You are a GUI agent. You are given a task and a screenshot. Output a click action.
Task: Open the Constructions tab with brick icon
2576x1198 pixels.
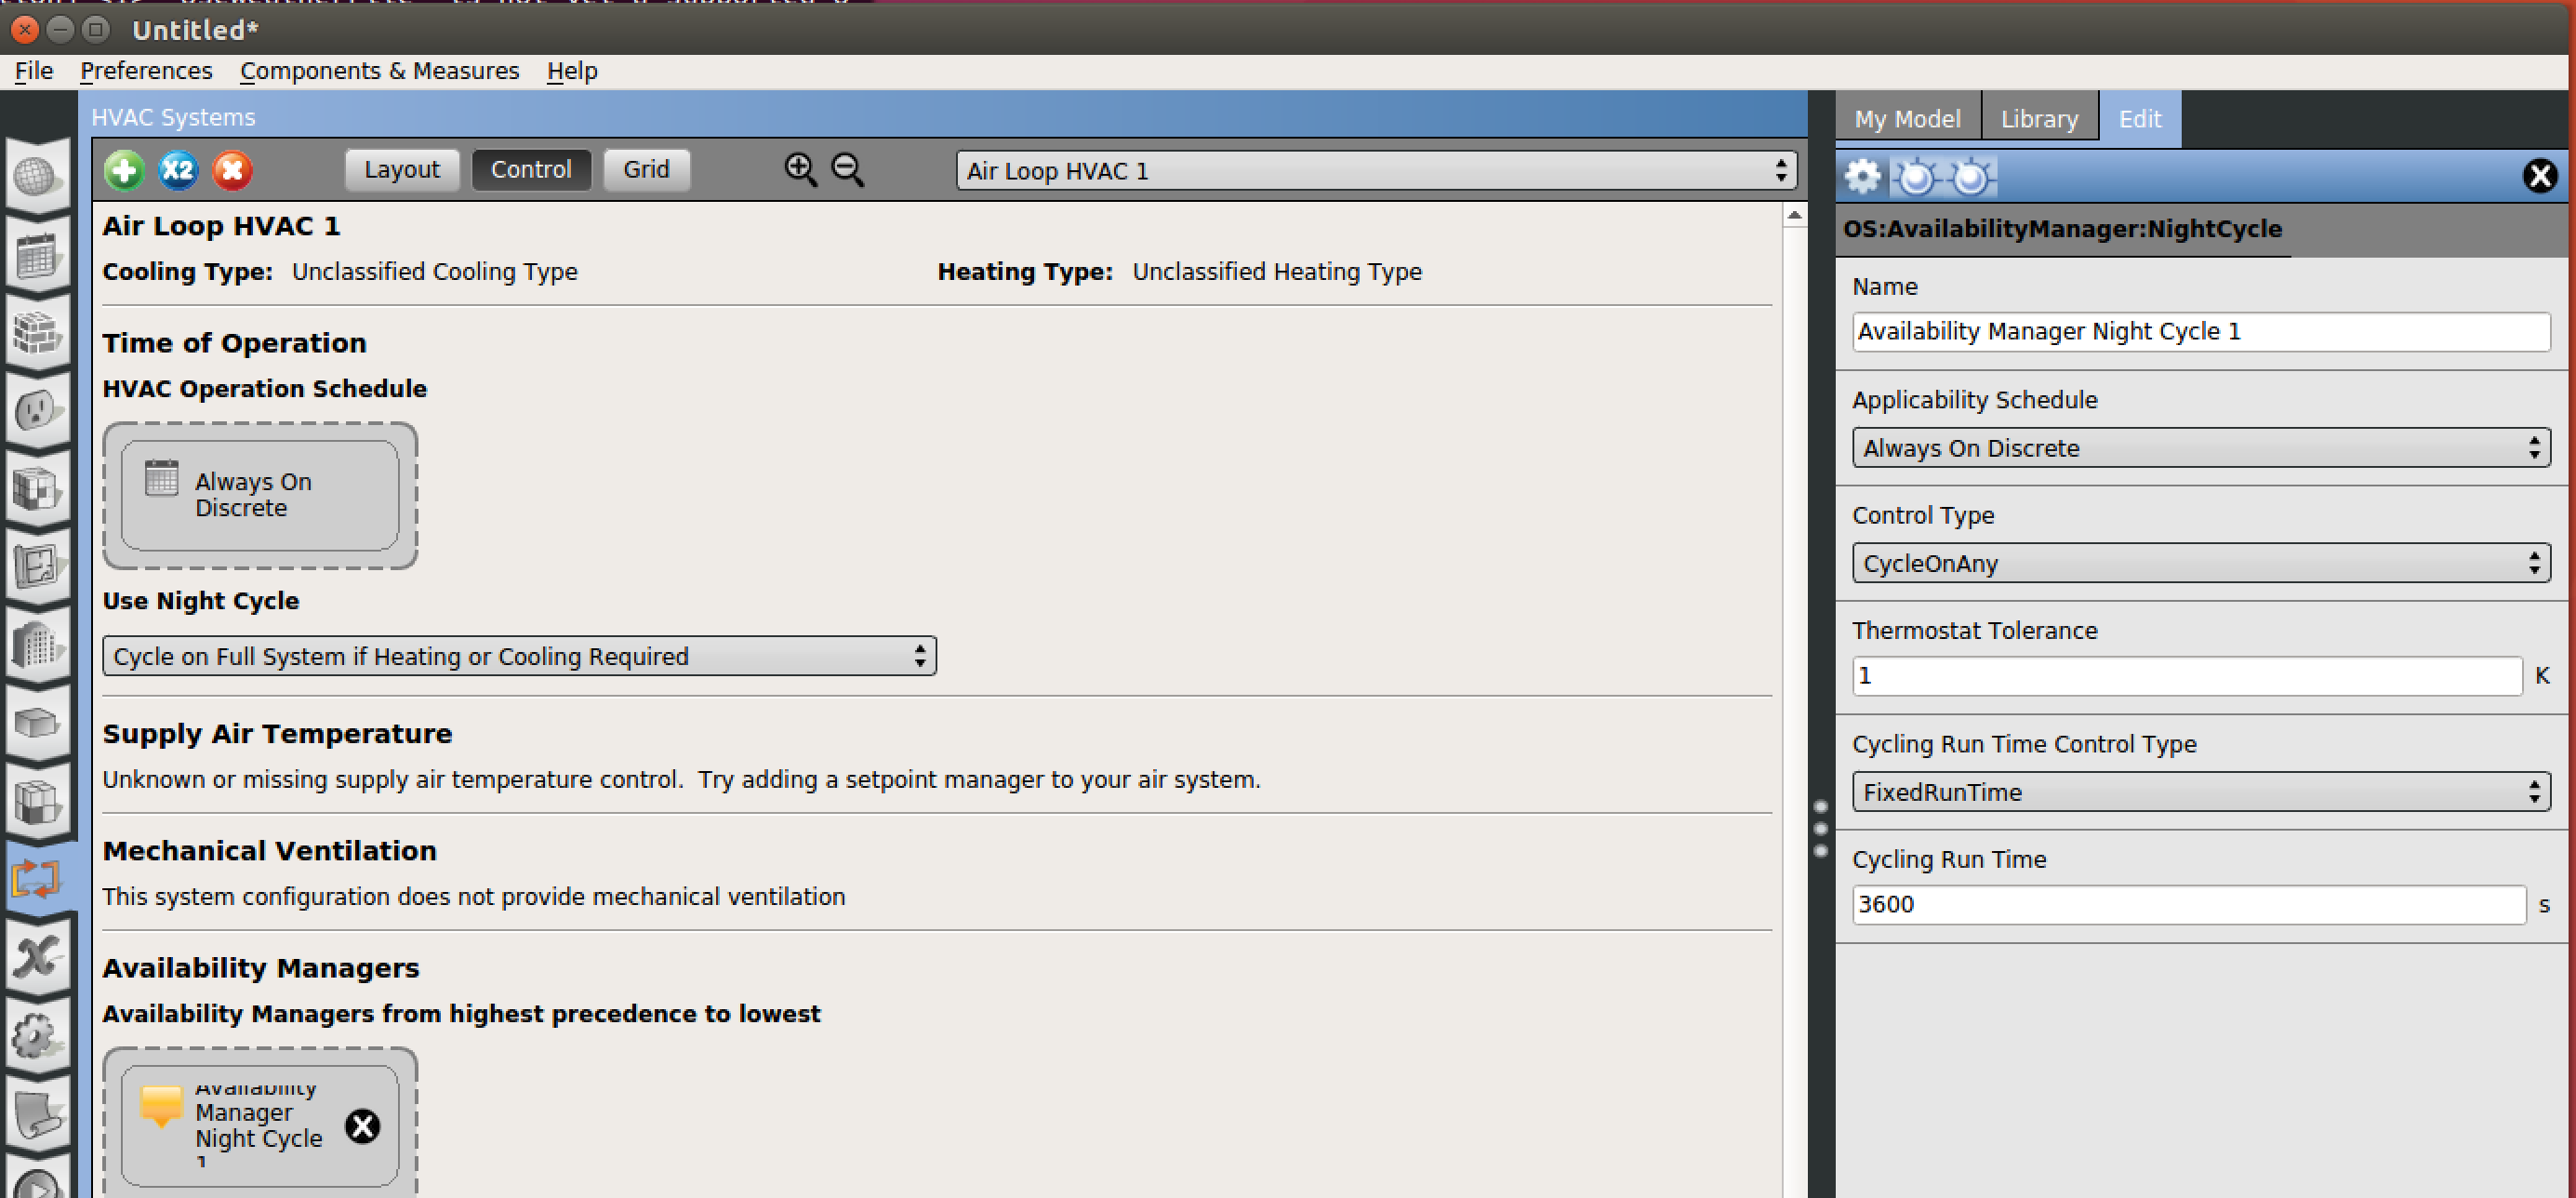(38, 333)
